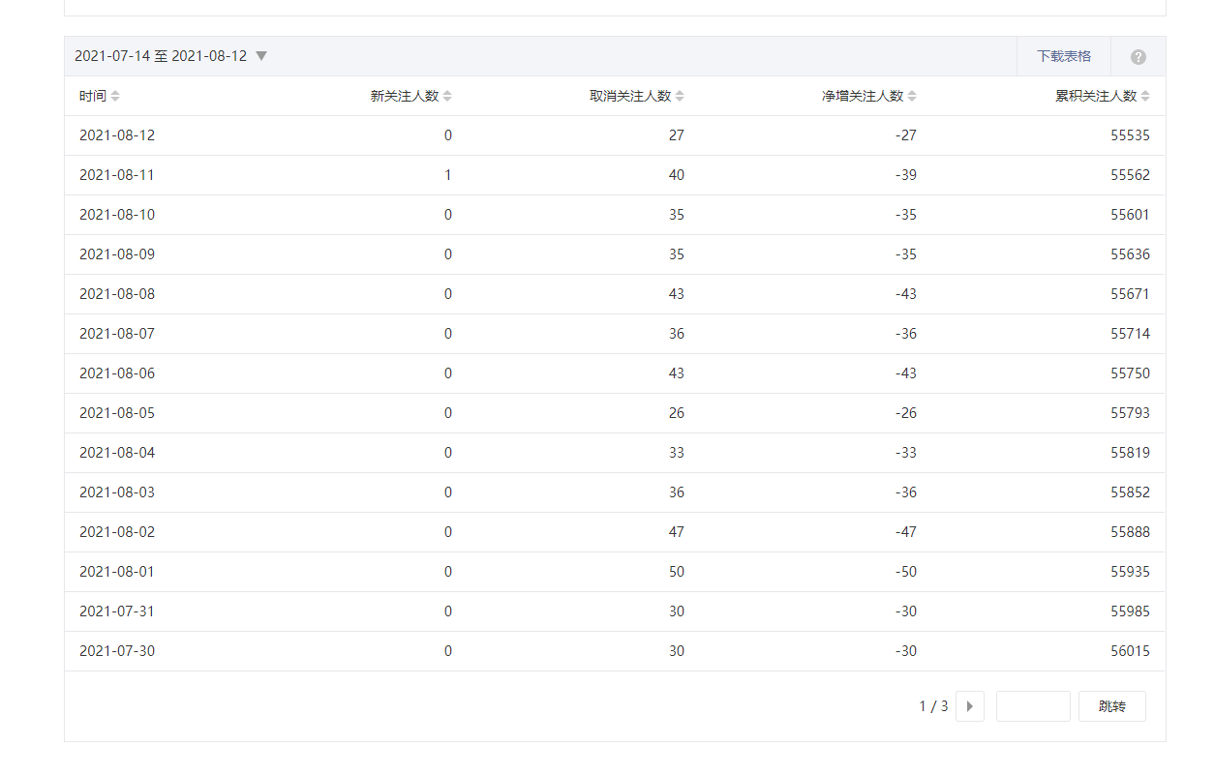This screenshot has height=775, width=1215.
Task: Click the 1 / 3 page indicator
Action: [933, 706]
